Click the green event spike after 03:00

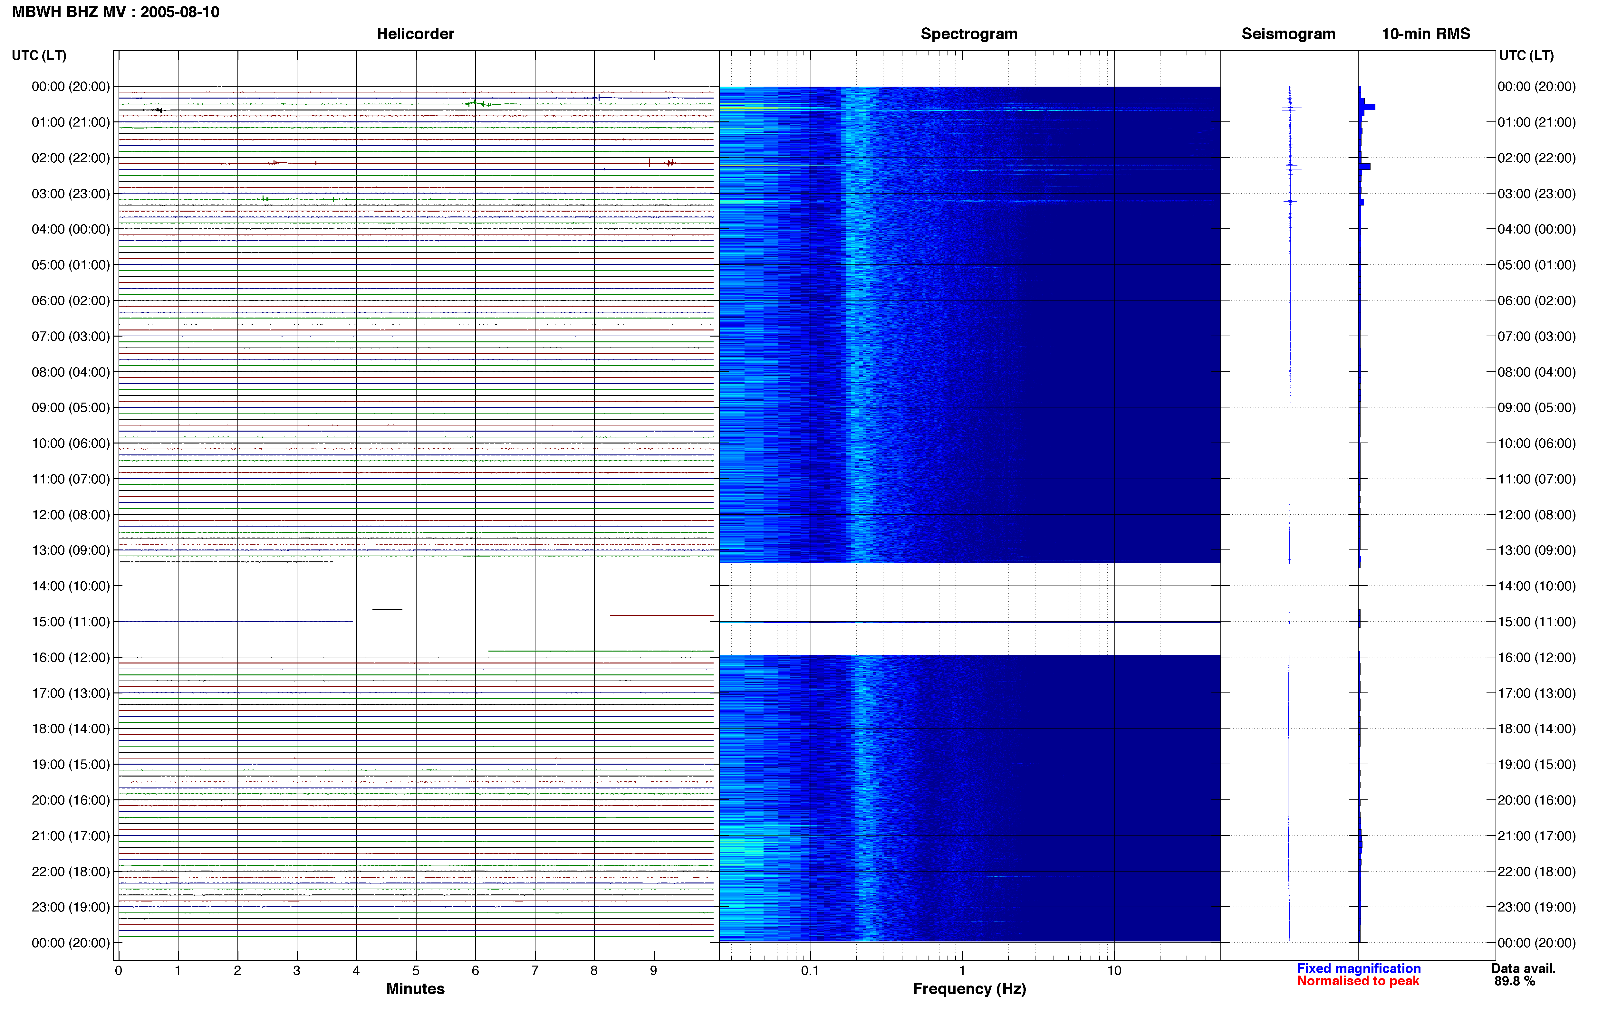tap(265, 199)
